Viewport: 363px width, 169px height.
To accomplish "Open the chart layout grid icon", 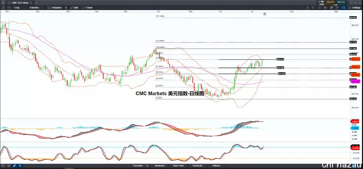I will pyautogui.click(x=9, y=8).
